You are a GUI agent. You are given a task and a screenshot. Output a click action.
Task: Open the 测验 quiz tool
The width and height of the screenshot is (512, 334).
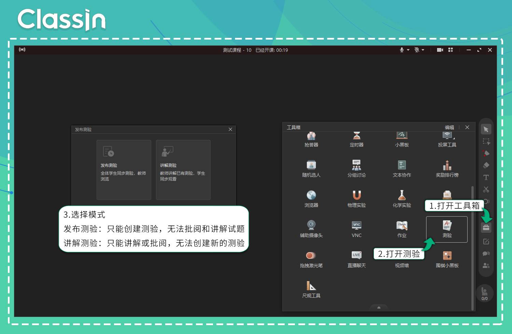click(x=447, y=229)
